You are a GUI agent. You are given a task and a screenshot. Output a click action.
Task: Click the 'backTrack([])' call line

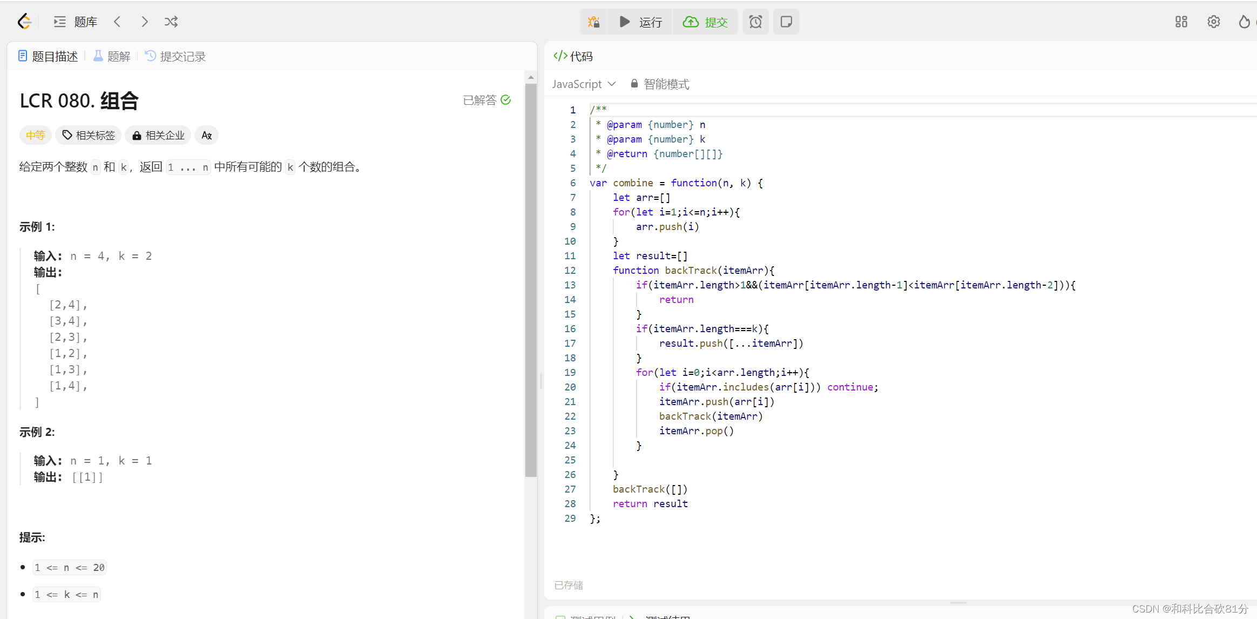pyautogui.click(x=650, y=489)
